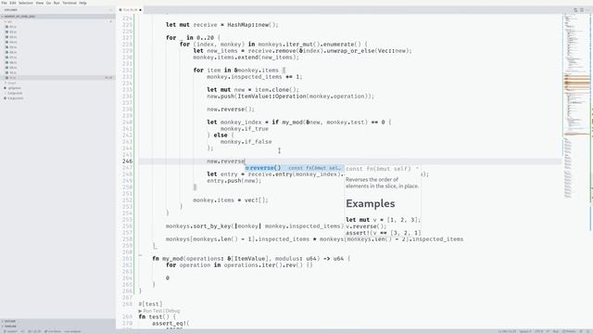The height and width of the screenshot is (334, 593).
Task: Open the language mode selector 'Rust'
Action: (556, 331)
